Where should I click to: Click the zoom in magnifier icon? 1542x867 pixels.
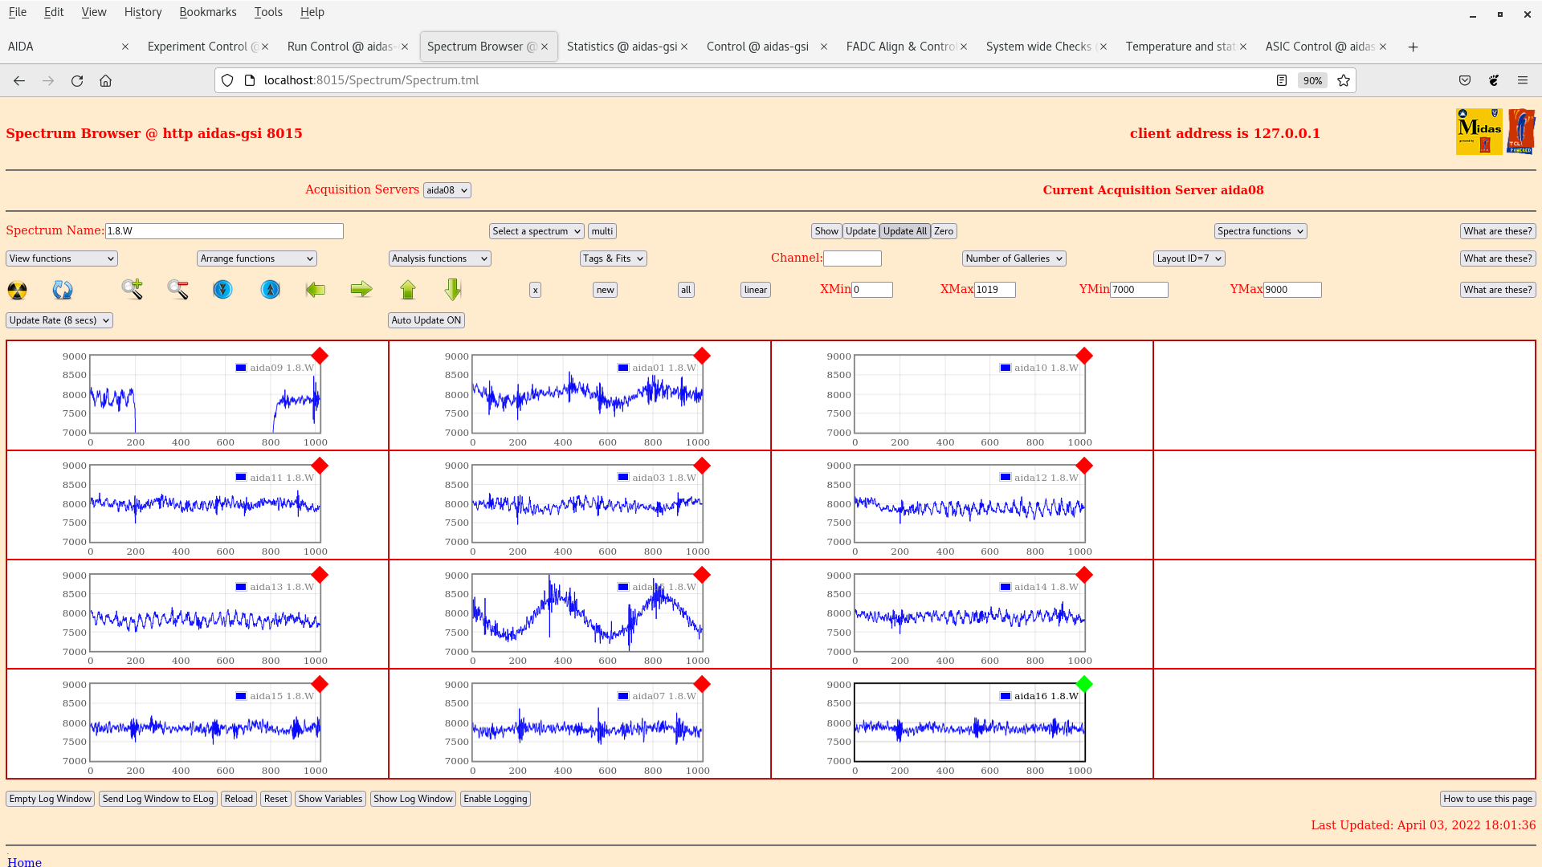[x=133, y=290]
